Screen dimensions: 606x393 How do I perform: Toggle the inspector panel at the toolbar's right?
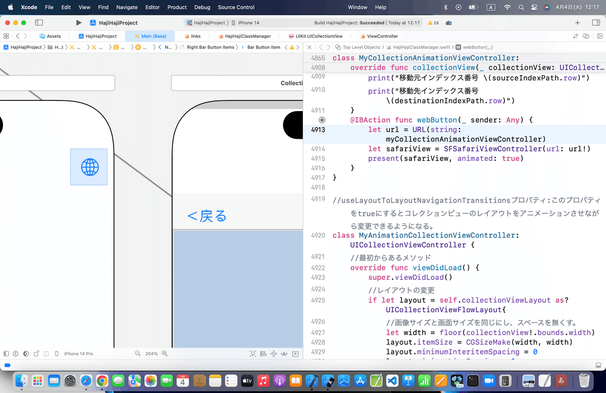click(x=595, y=23)
